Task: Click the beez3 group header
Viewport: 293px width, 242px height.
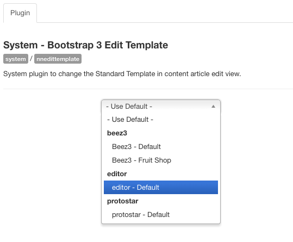Action: coord(117,133)
